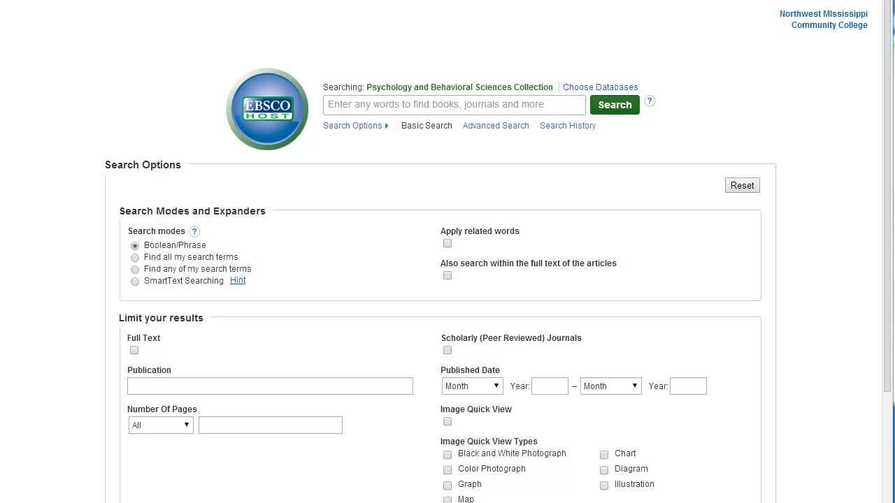Select SmartText Searching mode
Image resolution: width=895 pixels, height=503 pixels.
(x=135, y=282)
